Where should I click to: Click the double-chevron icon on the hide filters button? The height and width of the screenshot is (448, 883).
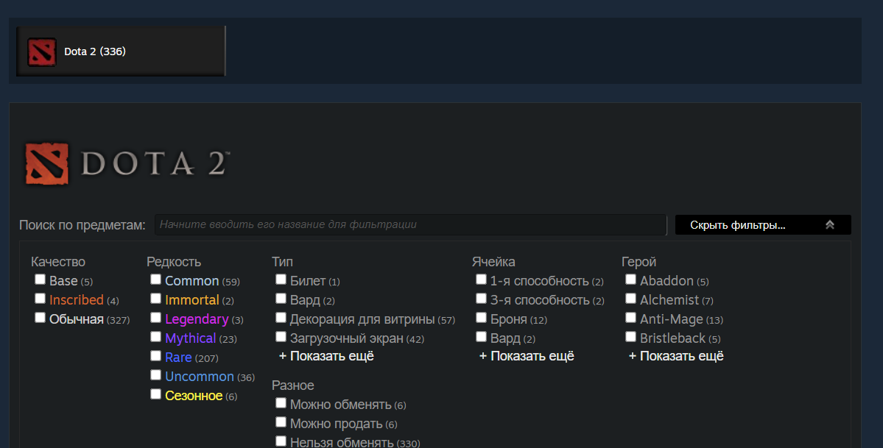[x=829, y=225]
